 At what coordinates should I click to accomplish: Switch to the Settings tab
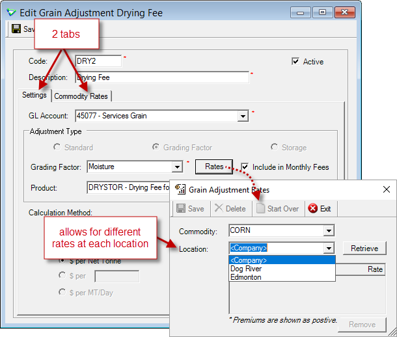(34, 95)
